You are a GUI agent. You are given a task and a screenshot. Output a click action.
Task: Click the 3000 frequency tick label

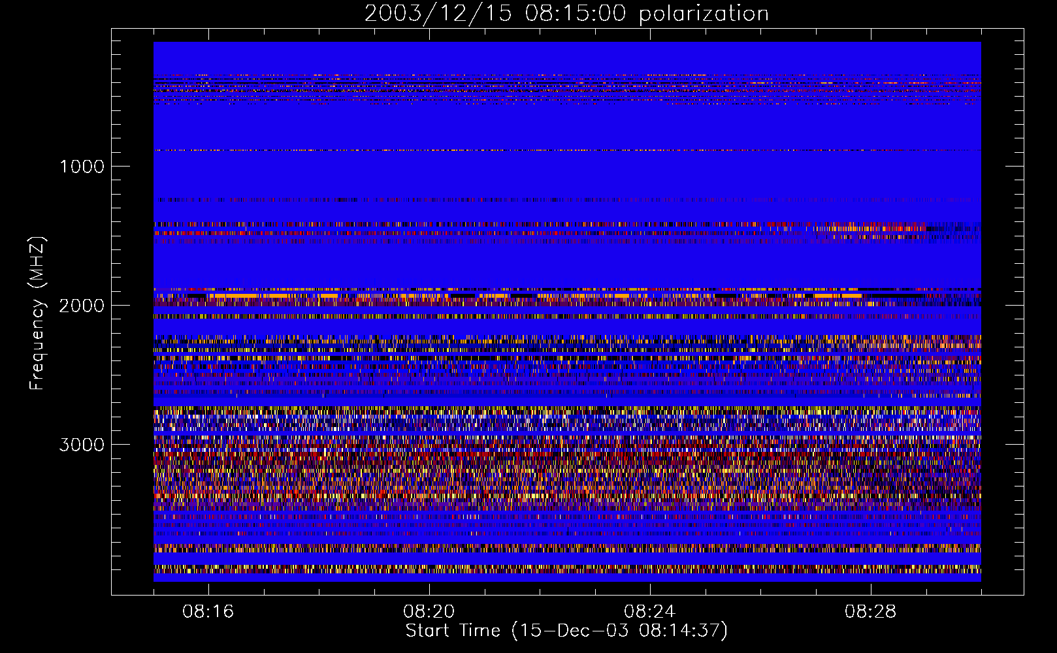82,445
